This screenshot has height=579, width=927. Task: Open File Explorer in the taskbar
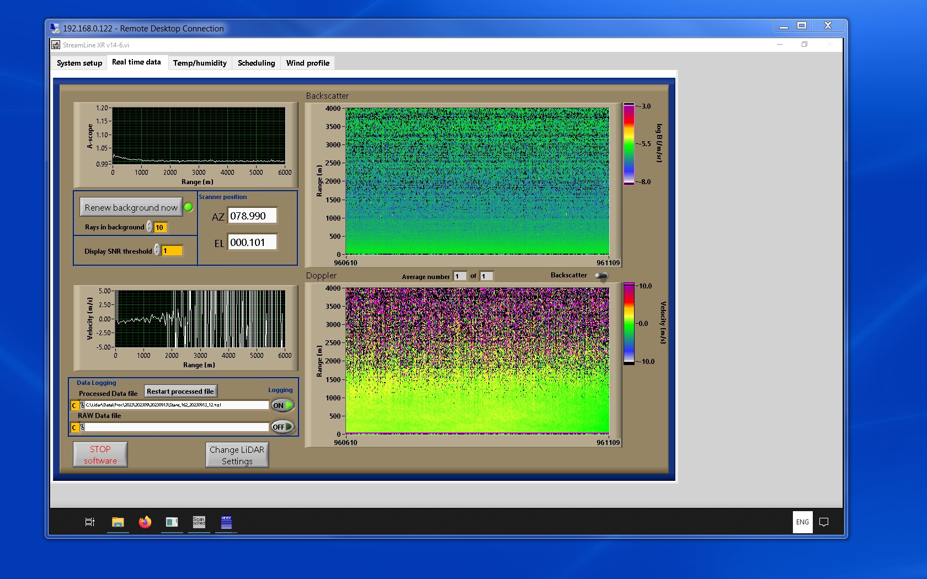click(118, 522)
